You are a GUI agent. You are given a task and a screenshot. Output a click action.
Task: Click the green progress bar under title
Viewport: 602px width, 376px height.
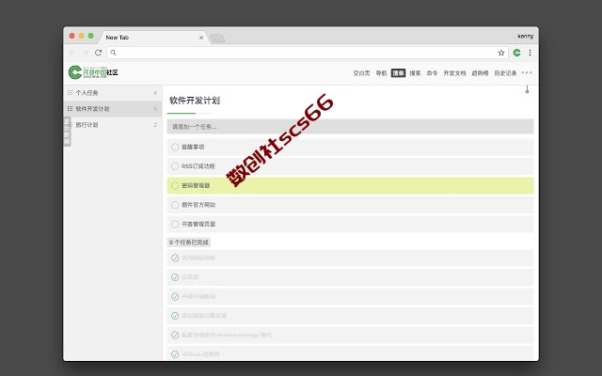[x=182, y=114]
